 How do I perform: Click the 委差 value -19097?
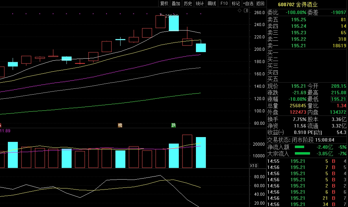338,12
